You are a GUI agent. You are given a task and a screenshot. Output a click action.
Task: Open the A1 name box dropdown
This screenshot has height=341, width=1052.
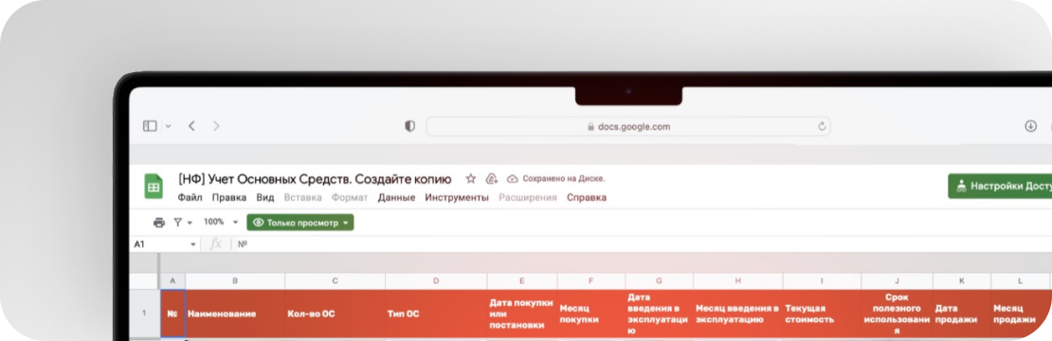[x=194, y=244]
